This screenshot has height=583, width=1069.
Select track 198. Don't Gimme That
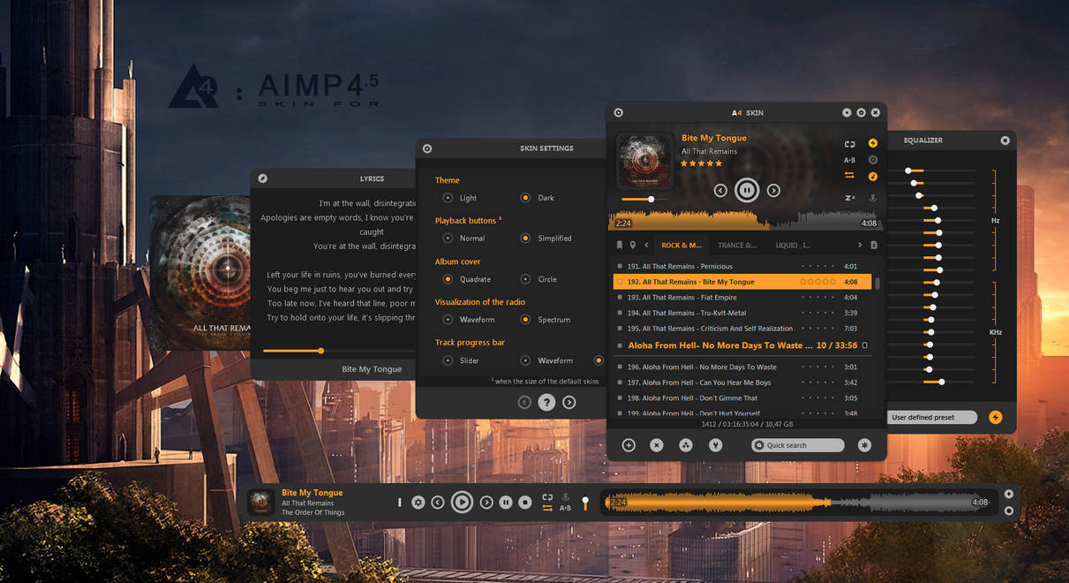coord(742,398)
